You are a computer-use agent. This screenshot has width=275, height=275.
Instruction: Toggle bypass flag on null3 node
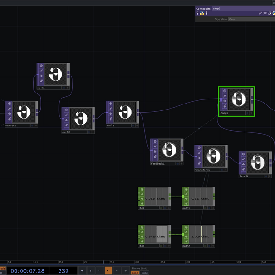point(110,114)
